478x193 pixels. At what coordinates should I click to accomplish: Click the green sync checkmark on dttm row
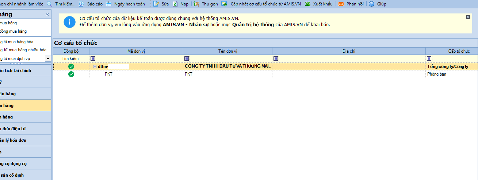[x=71, y=67]
